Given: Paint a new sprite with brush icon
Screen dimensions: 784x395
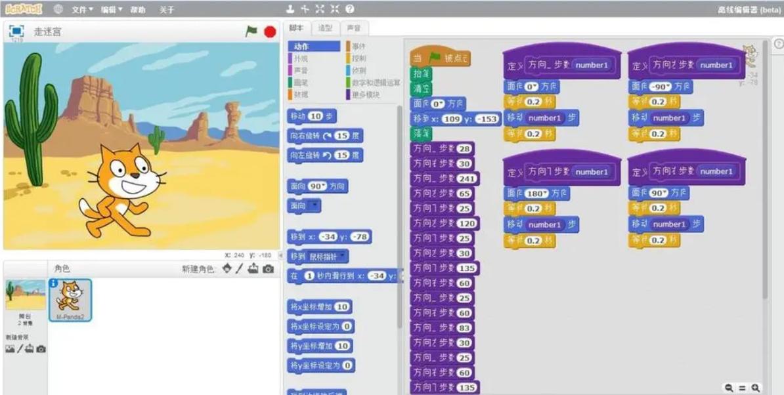Looking at the screenshot, I should coord(240,269).
